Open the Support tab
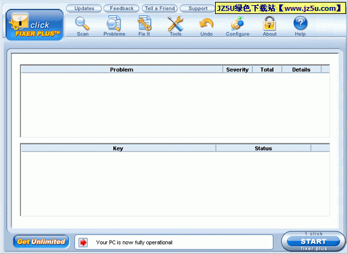The image size is (348, 254). tap(197, 8)
